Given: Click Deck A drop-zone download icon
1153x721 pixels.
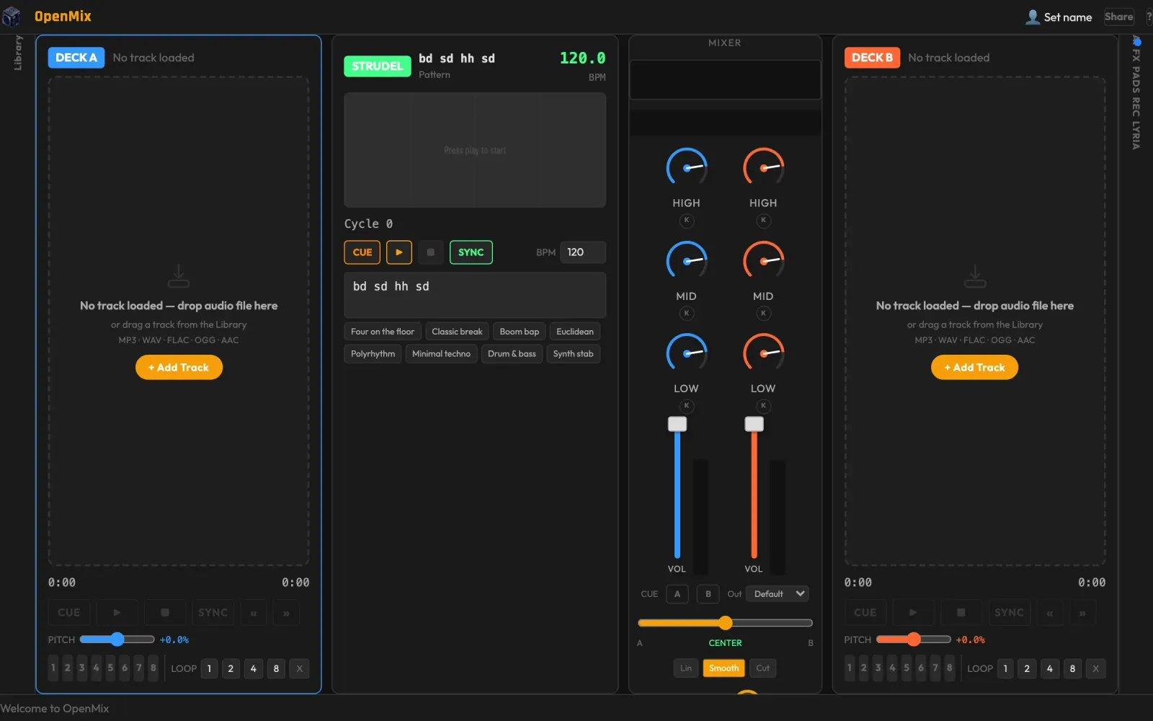Looking at the screenshot, I should click(179, 276).
